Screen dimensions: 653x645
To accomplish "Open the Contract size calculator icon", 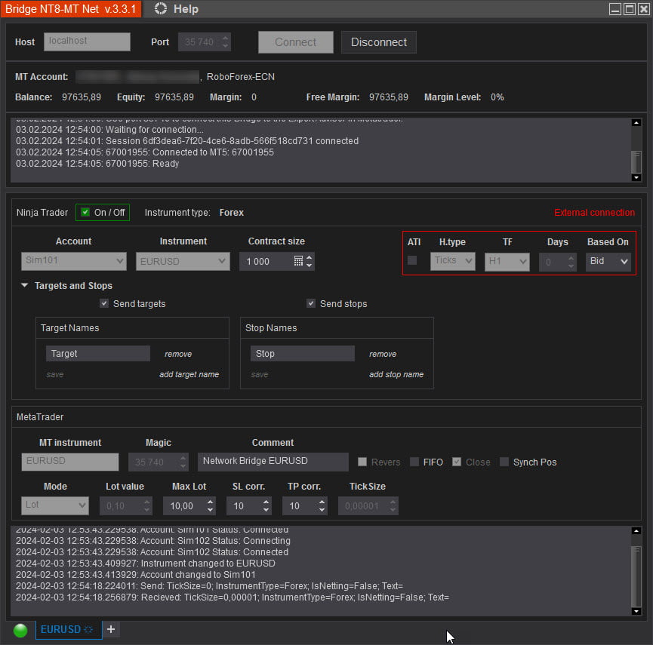I will pos(298,261).
